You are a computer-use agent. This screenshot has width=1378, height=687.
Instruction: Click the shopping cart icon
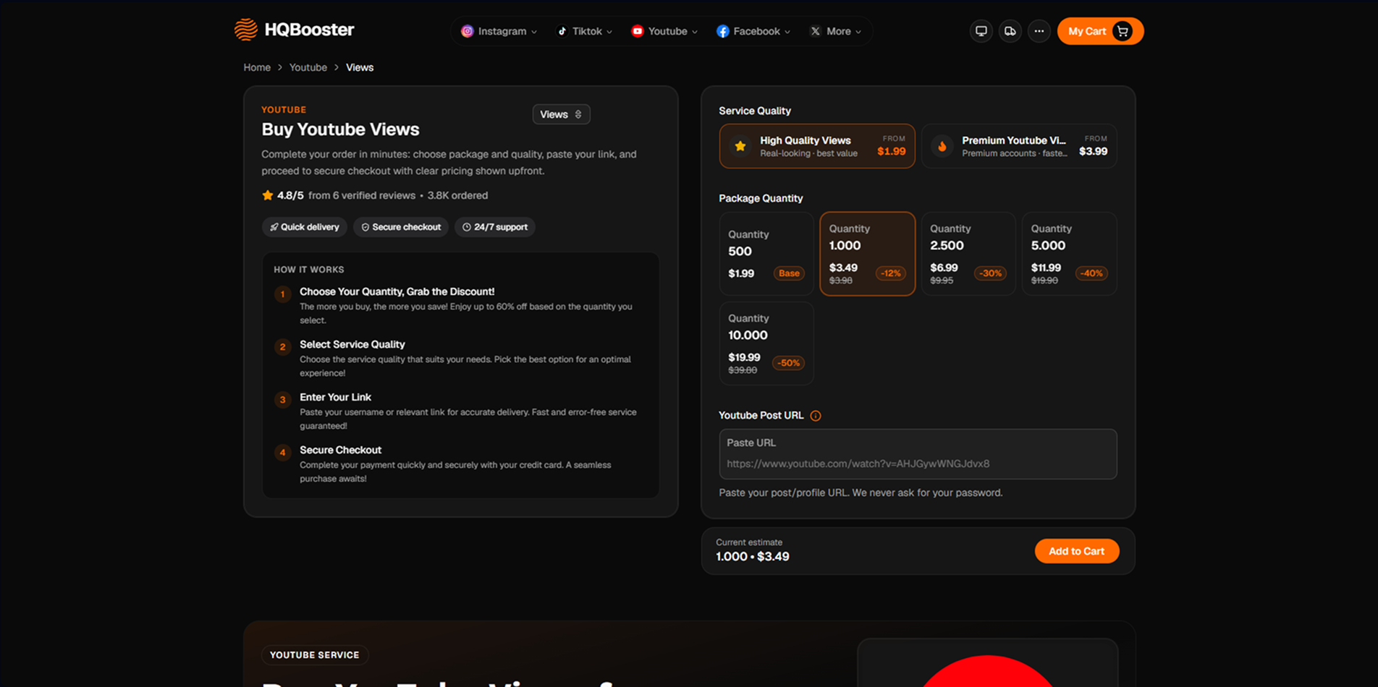(1123, 31)
